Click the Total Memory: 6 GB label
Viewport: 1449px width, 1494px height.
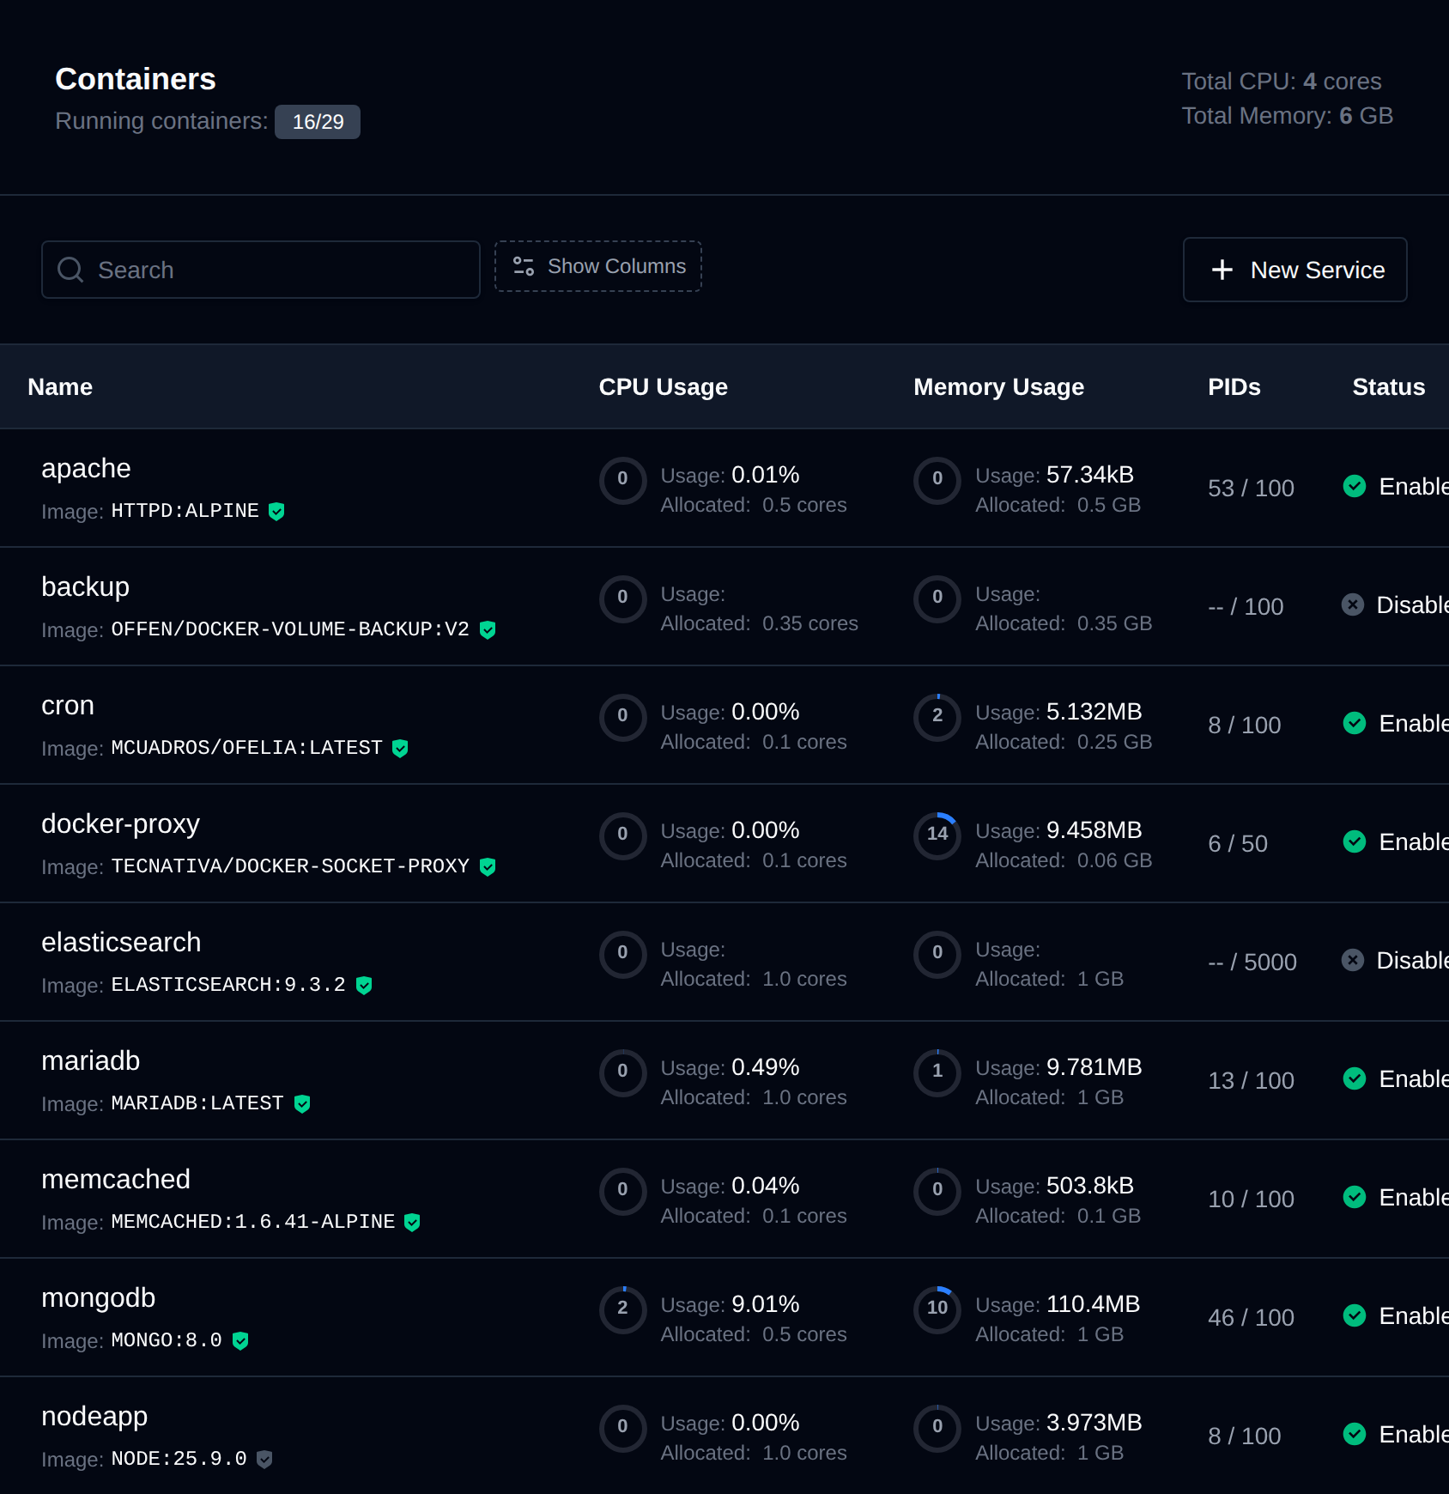(1287, 116)
